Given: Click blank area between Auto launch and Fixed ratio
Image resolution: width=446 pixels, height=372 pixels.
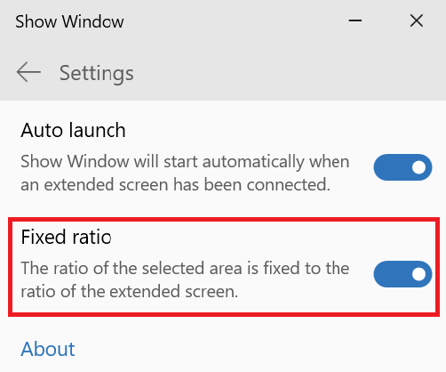Looking at the screenshot, I should [222, 206].
